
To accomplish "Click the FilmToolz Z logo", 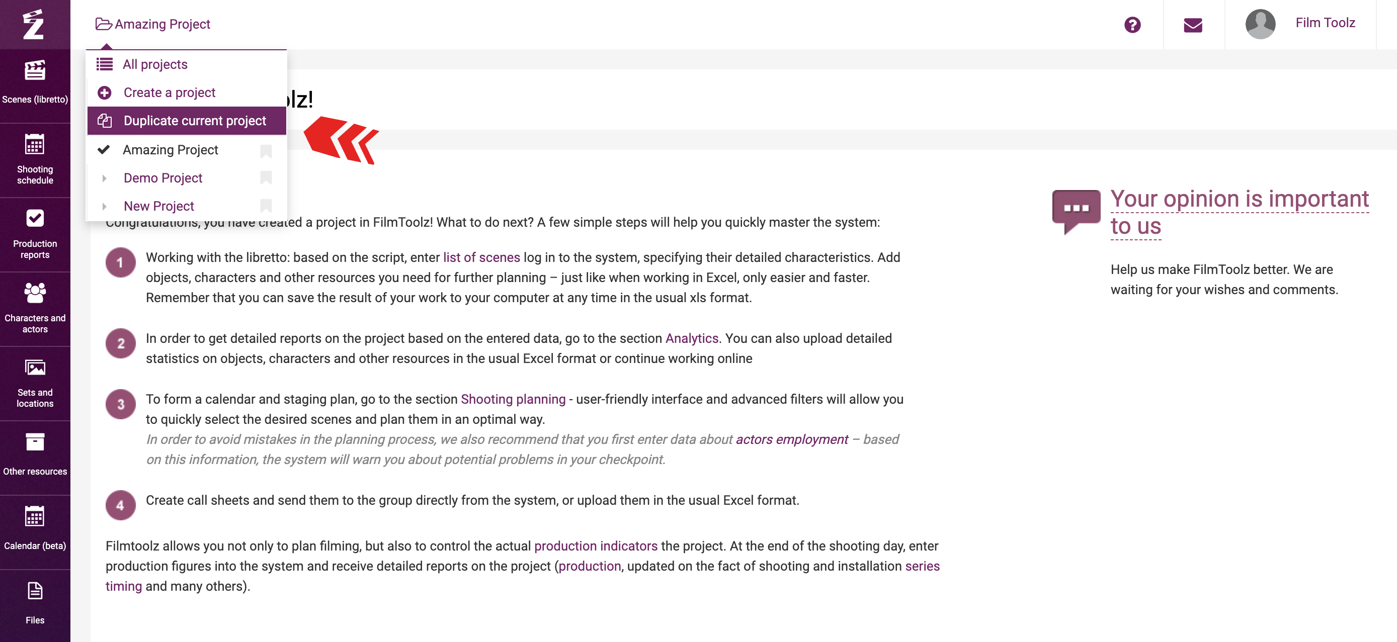I will coord(34,24).
